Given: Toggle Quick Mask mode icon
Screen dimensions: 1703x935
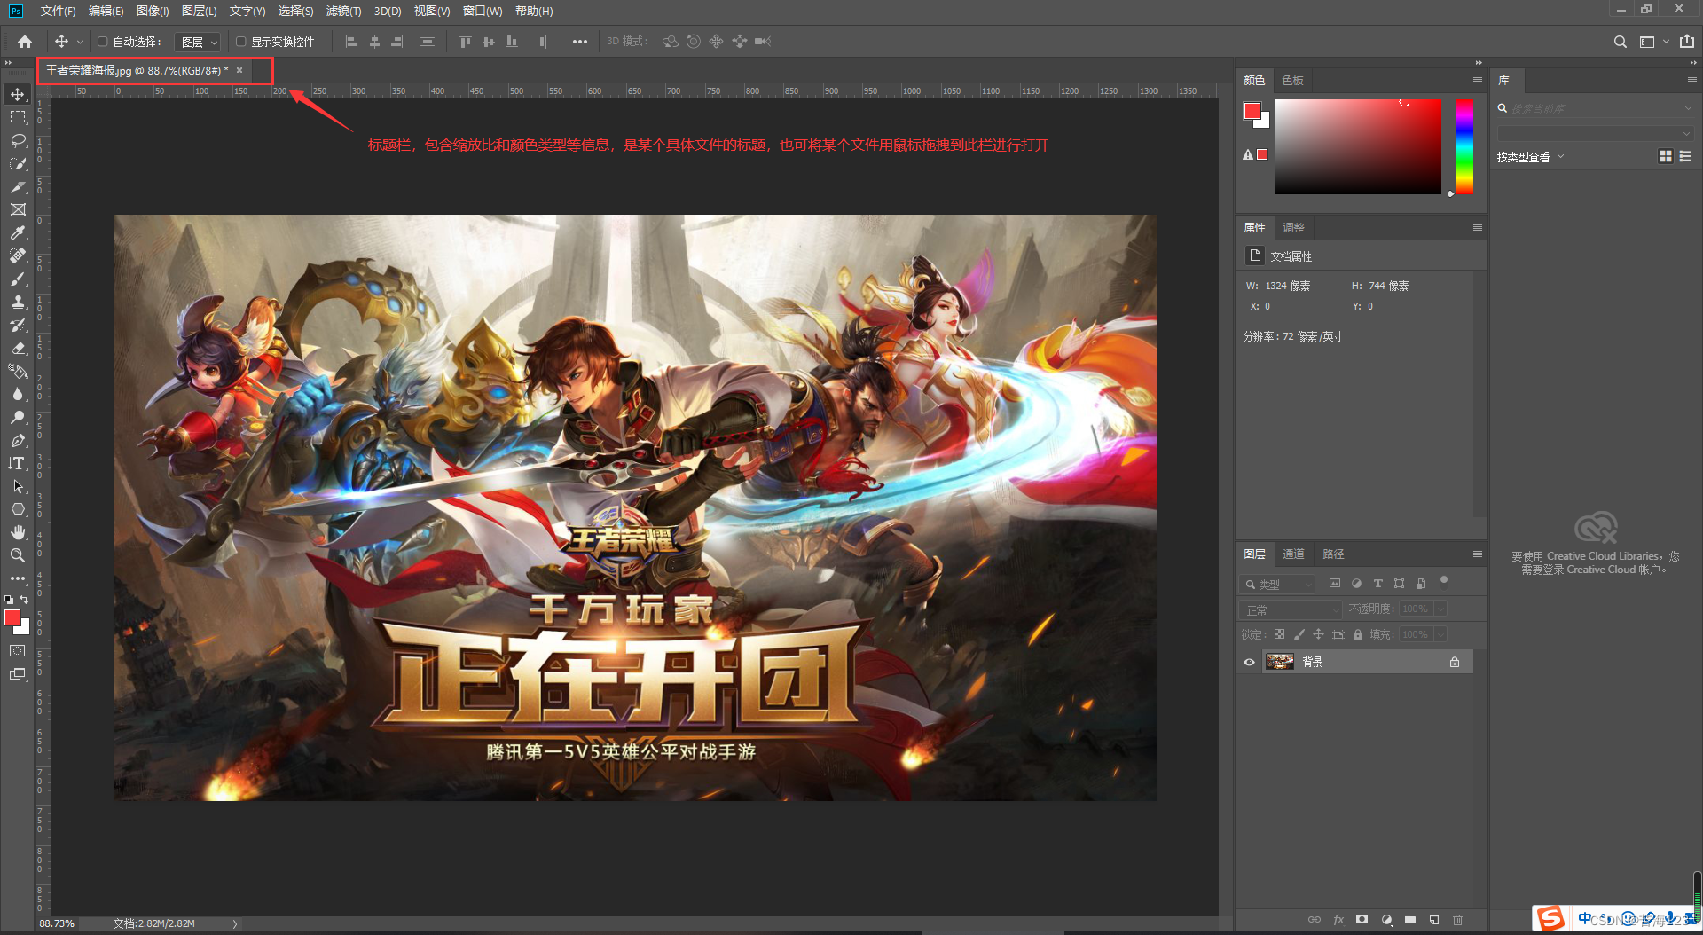Looking at the screenshot, I should pyautogui.click(x=18, y=651).
